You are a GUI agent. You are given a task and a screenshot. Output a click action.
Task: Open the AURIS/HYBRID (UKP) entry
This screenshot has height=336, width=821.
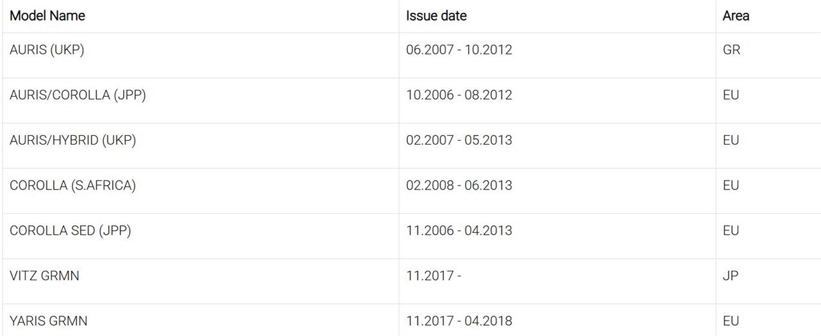click(x=72, y=140)
